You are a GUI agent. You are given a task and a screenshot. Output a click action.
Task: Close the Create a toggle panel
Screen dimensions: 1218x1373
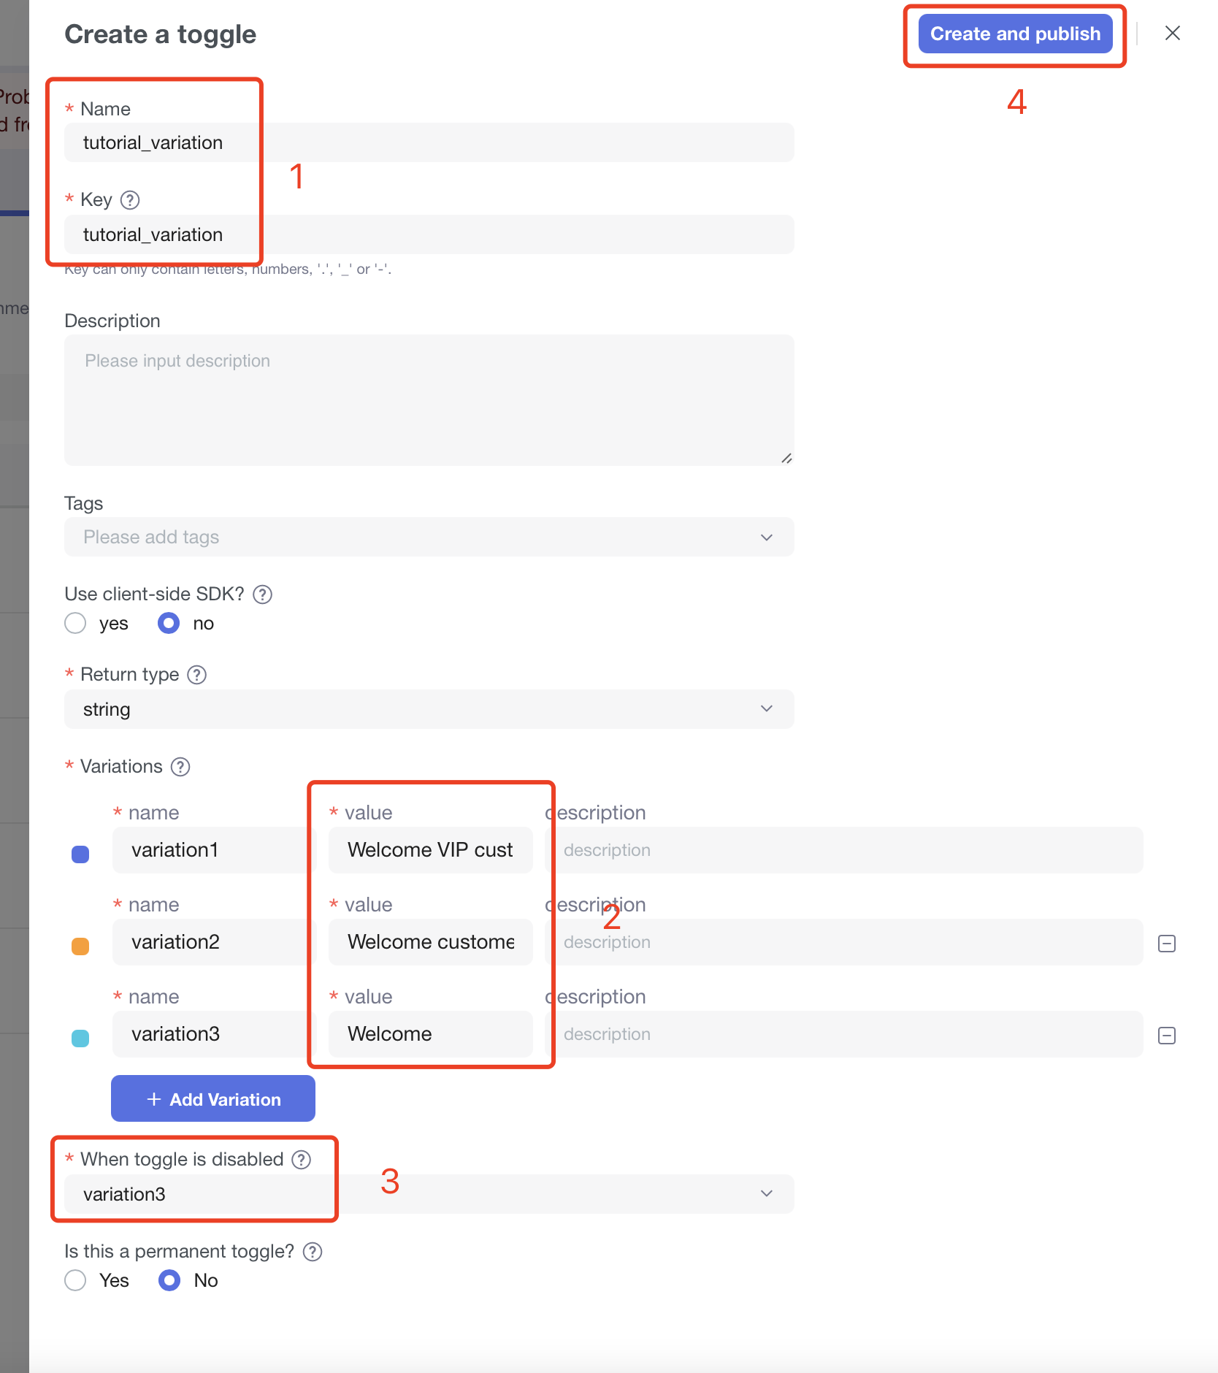point(1173,34)
